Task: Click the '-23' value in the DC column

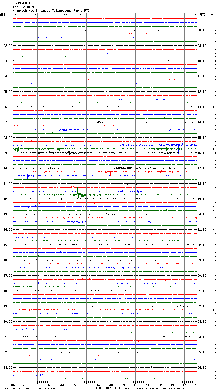Action: click(214, 272)
